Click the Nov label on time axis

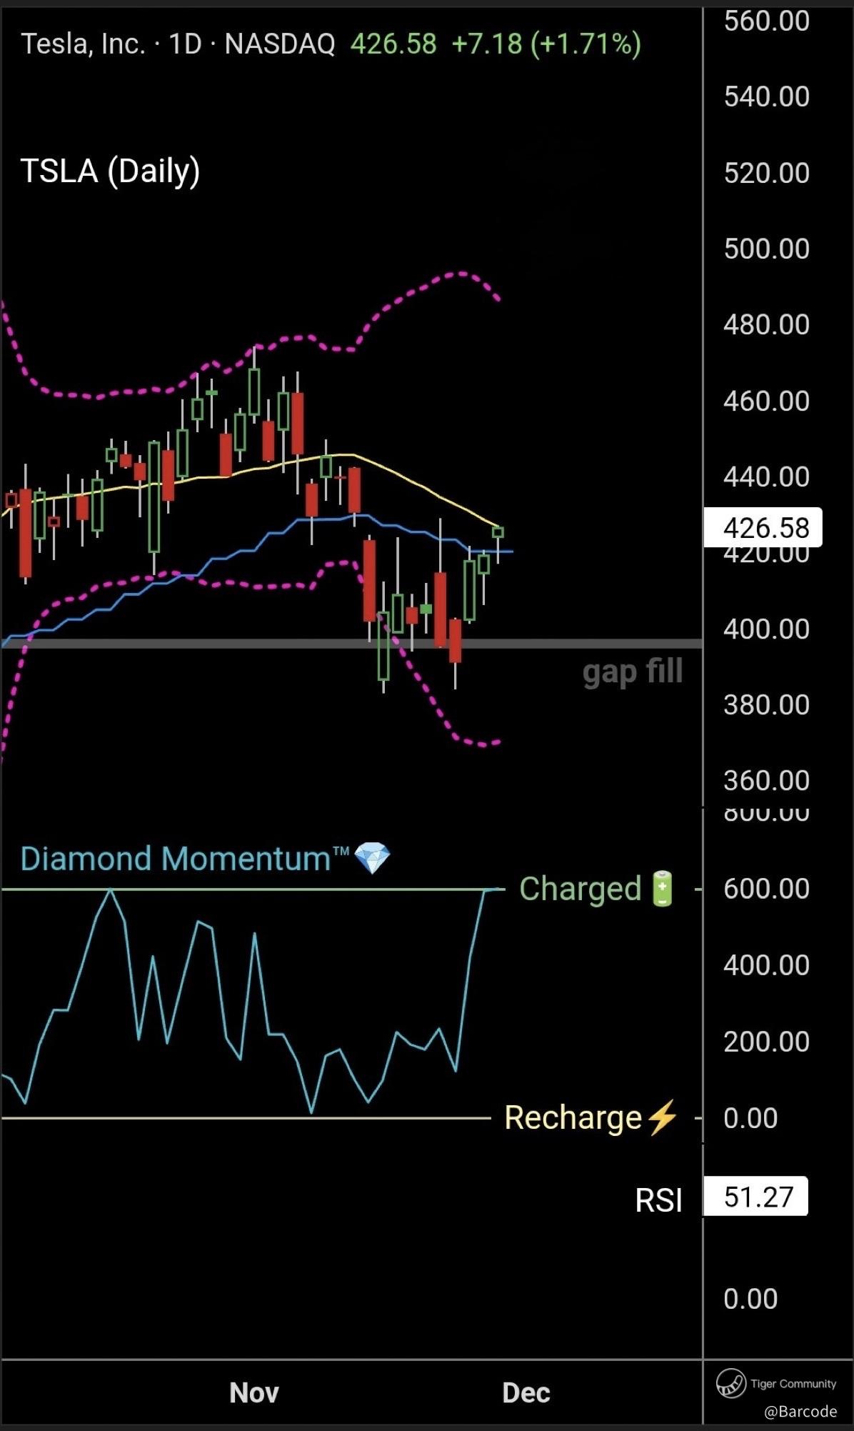[254, 1392]
